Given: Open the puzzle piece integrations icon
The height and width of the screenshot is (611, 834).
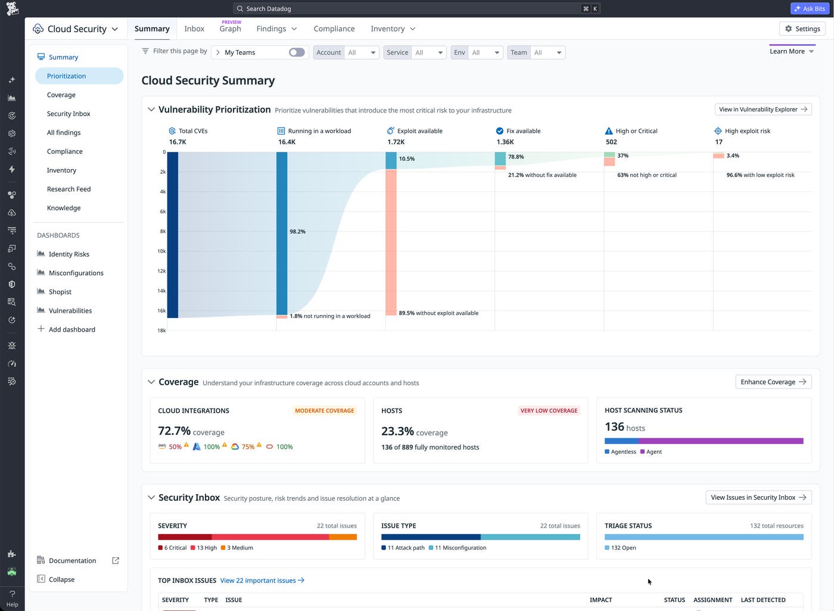Looking at the screenshot, I should [x=12, y=554].
